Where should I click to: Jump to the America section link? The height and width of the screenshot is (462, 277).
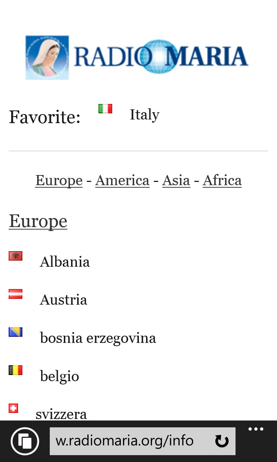click(122, 180)
